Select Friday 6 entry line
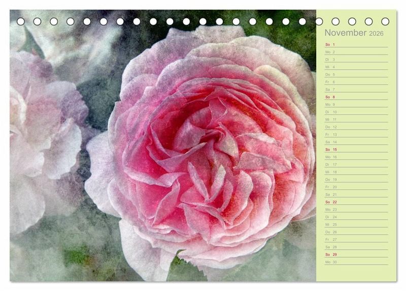This screenshot has width=406, height=291. point(356,82)
